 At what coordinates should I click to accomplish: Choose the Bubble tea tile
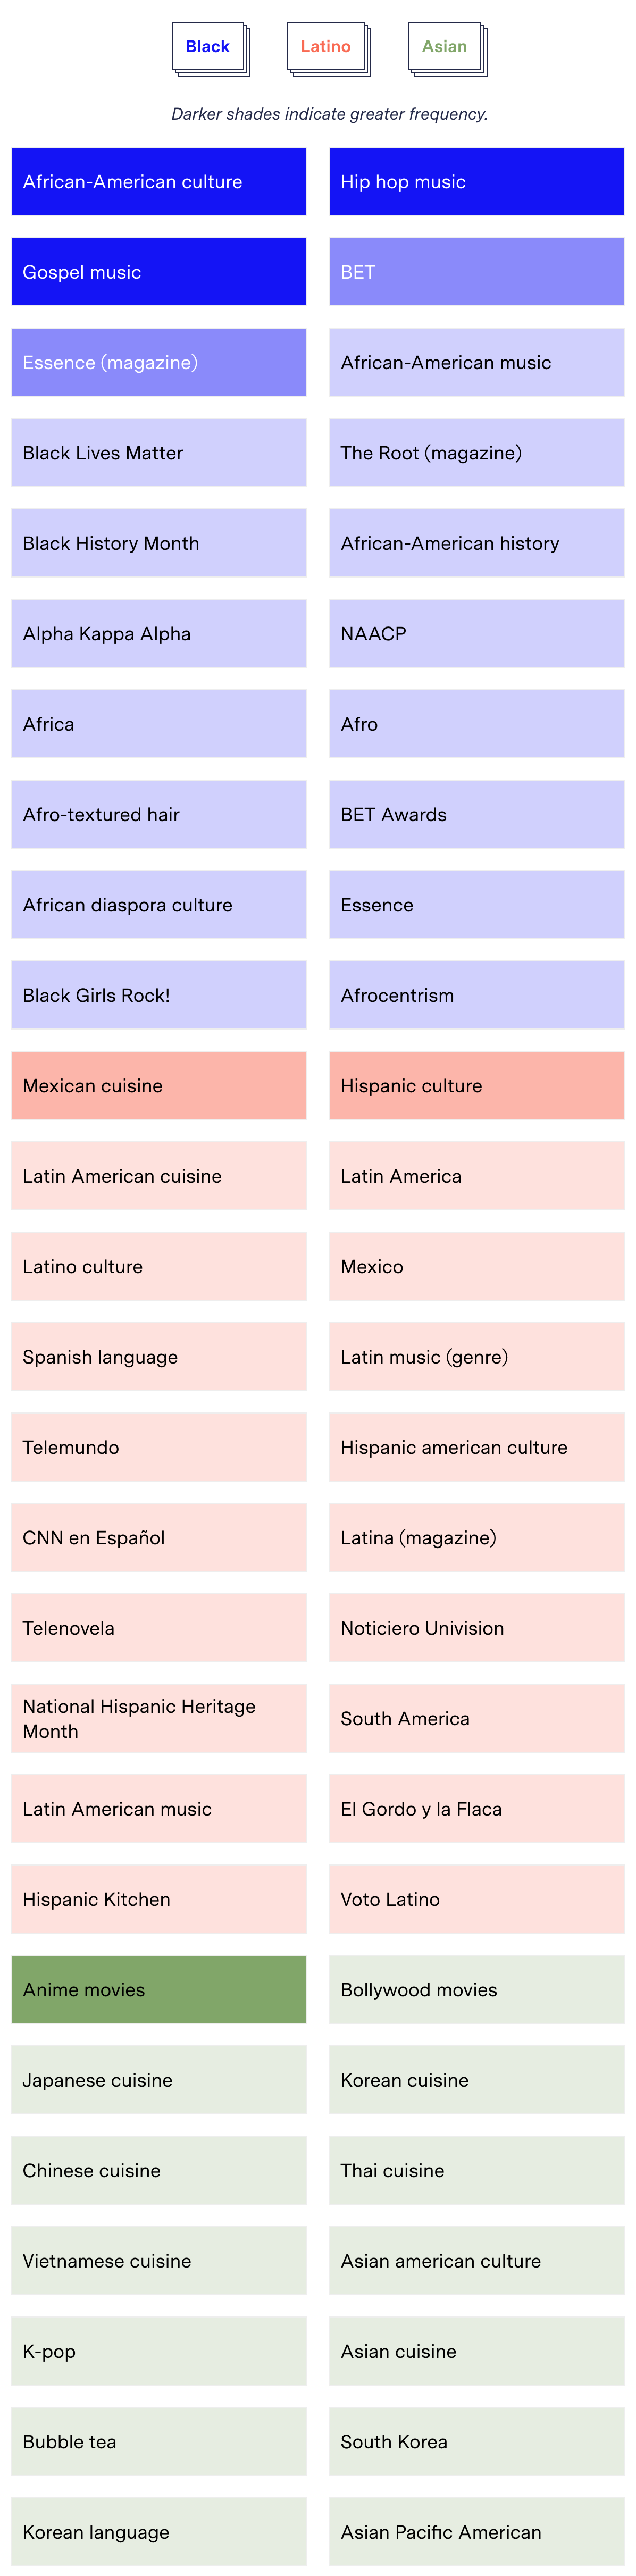(159, 2442)
